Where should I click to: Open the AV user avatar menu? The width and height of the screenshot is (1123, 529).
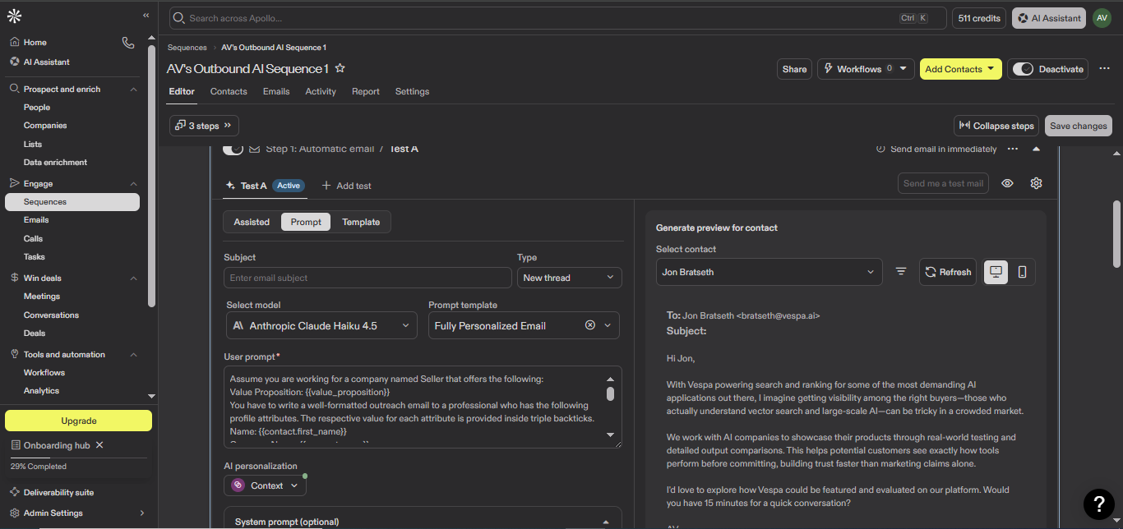click(x=1102, y=18)
